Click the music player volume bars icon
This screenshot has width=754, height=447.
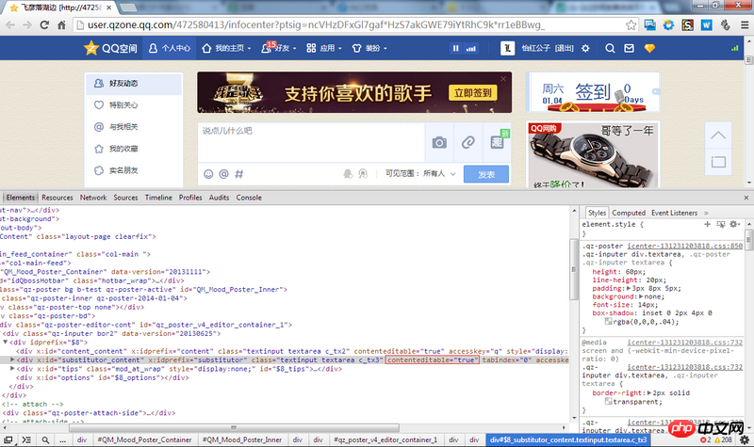coord(470,48)
